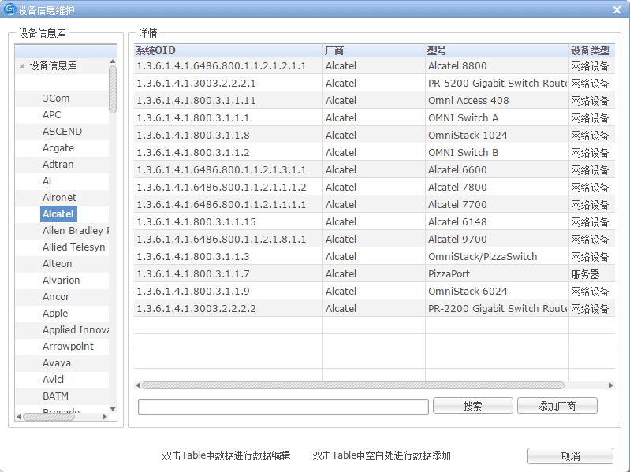Collapse the 设备信息库 tree root node
This screenshot has width=630, height=472.
click(21, 66)
